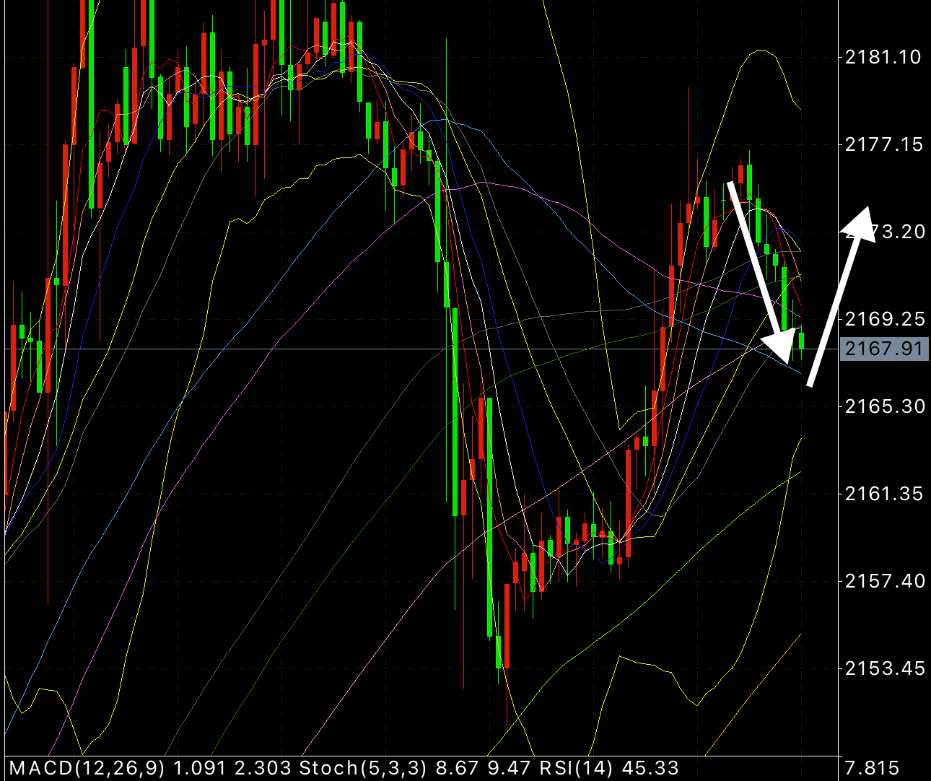The height and width of the screenshot is (781, 931).
Task: Click the 2153.45 price axis label
Action: pyautogui.click(x=885, y=668)
